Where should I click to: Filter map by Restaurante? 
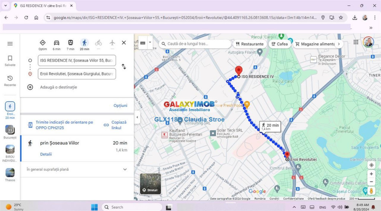[x=249, y=44]
